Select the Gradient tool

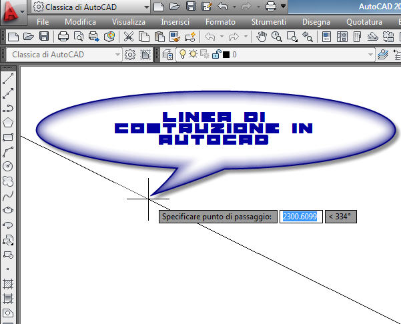[8, 299]
